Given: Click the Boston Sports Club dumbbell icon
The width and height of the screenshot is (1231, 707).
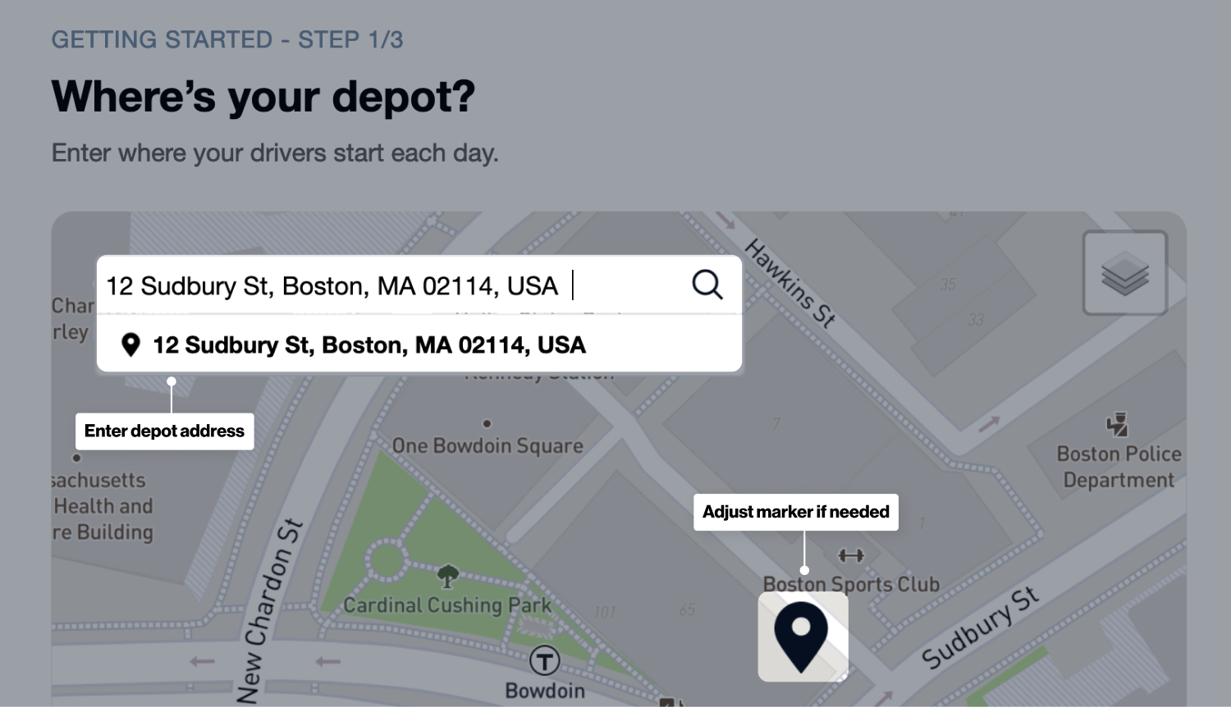Looking at the screenshot, I should pos(851,556).
